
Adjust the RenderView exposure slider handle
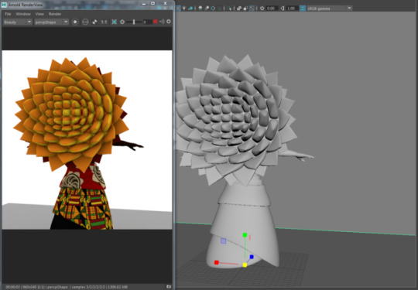click(134, 22)
